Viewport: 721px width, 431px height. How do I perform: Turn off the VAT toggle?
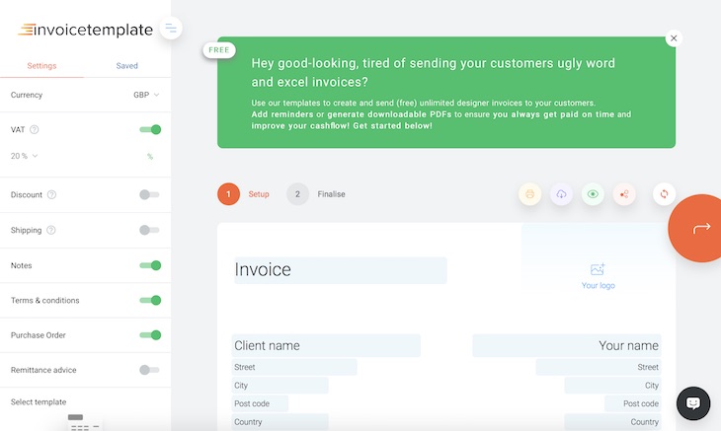point(150,129)
